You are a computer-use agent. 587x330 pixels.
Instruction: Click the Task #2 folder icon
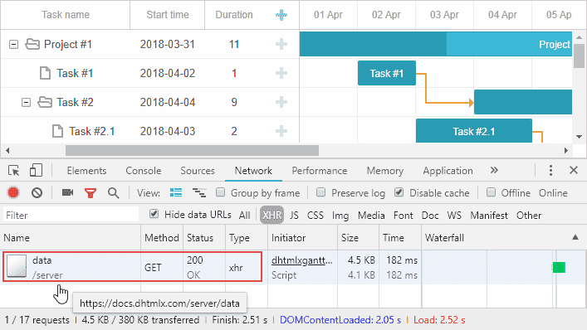tap(45, 102)
